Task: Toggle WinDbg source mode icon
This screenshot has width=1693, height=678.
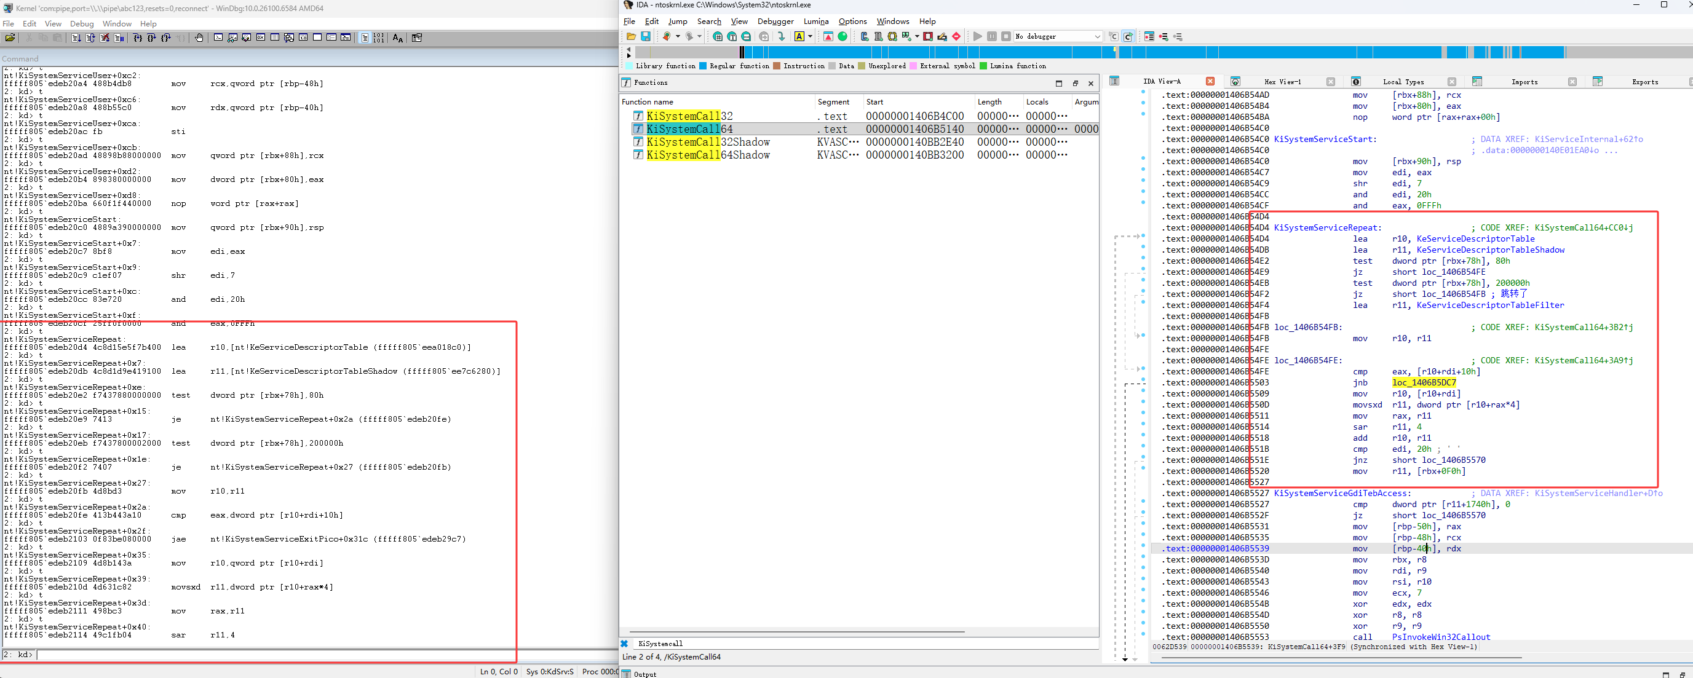Action: [x=365, y=37]
